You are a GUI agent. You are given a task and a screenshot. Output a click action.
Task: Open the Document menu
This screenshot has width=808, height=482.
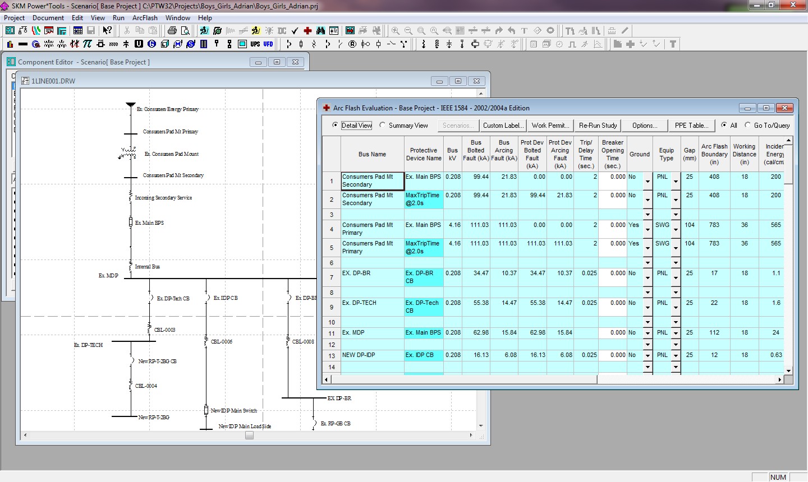click(x=48, y=18)
